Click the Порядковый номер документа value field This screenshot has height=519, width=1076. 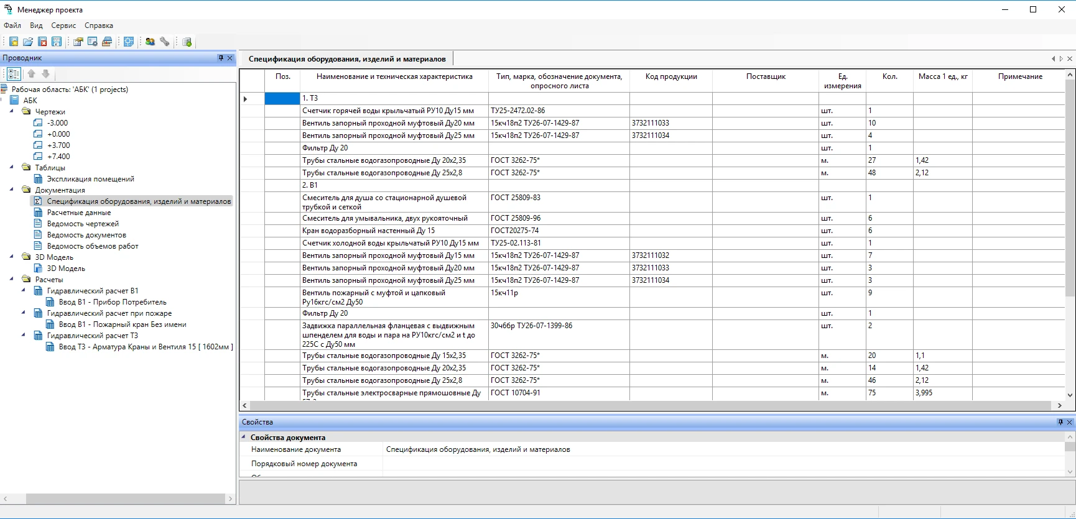721,464
